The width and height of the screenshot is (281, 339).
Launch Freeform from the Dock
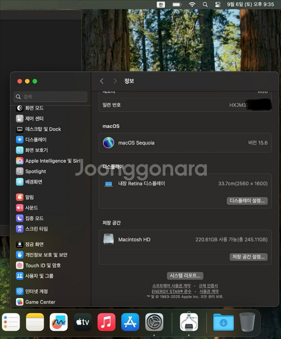(x=58, y=322)
